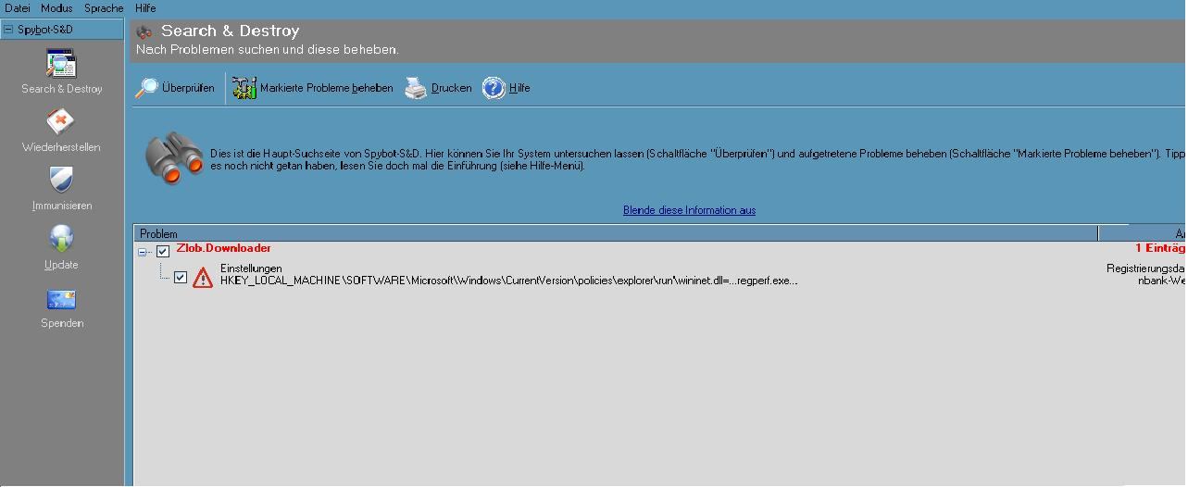This screenshot has height=487, width=1188.
Task: Click the Überprüfen button label
Action: pyautogui.click(x=188, y=88)
